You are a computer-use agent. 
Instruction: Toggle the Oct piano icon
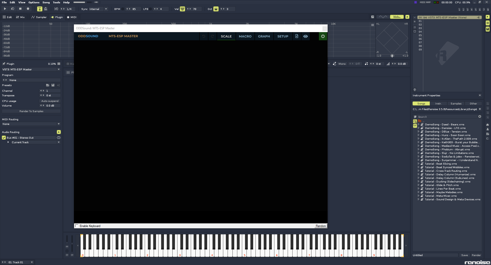(216, 9)
